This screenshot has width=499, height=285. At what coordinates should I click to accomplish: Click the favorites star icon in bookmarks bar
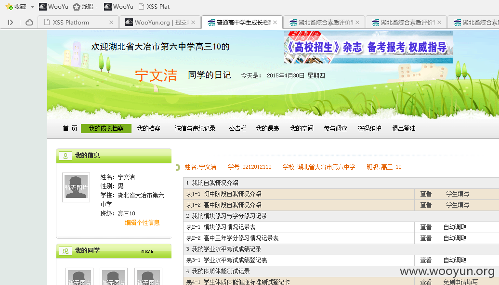9,7
